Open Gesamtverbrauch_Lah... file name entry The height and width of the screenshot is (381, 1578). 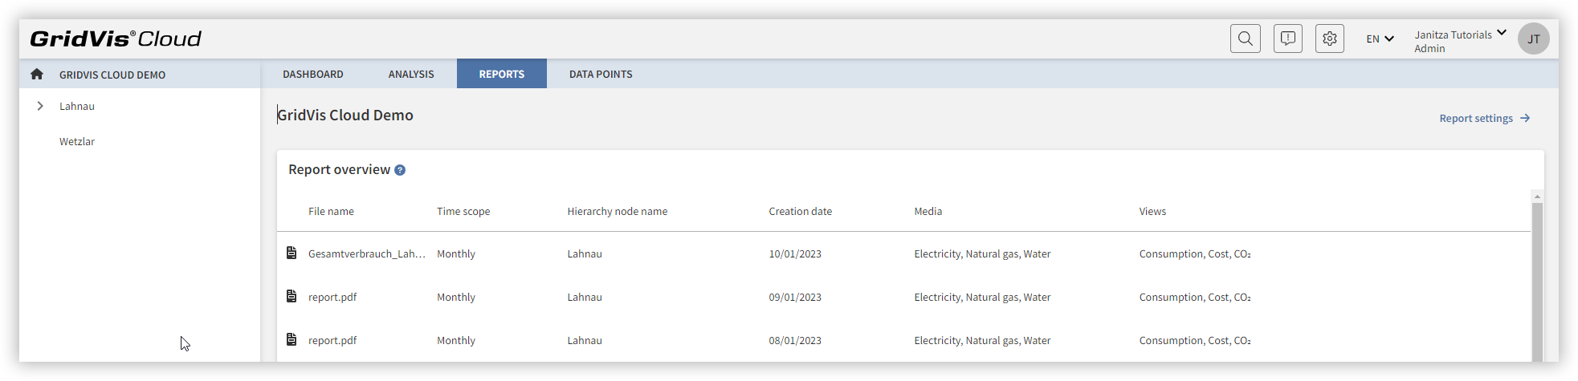point(367,253)
